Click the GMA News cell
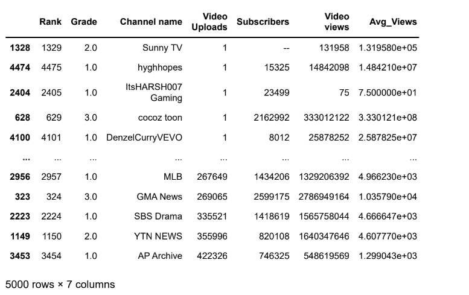The image size is (469, 295). pyautogui.click(x=159, y=197)
